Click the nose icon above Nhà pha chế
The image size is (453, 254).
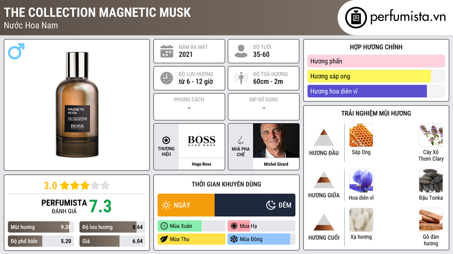point(240,140)
